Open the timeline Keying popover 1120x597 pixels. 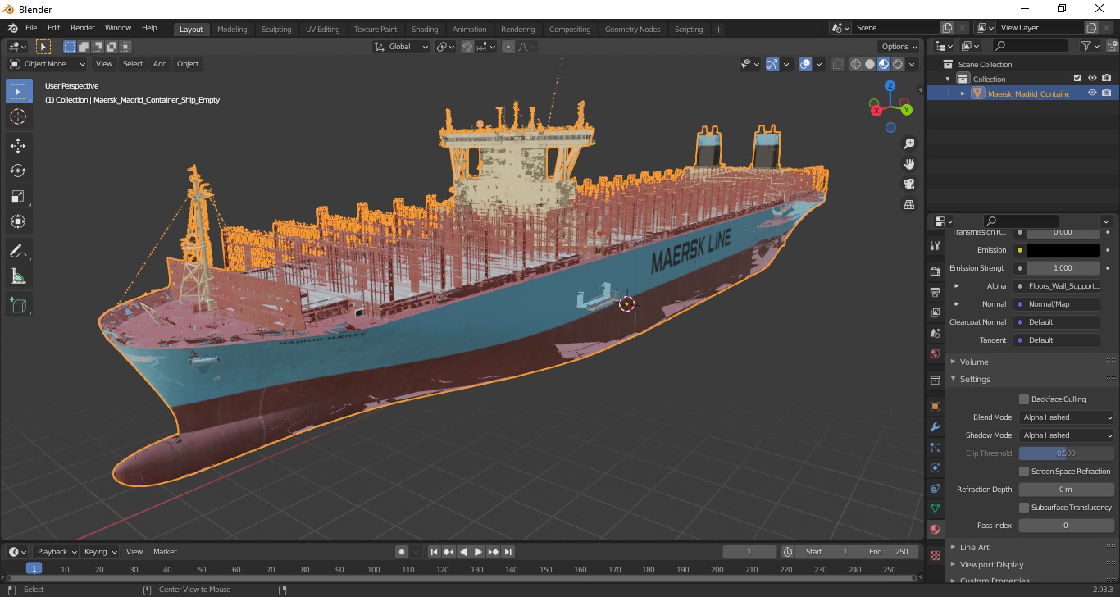click(100, 552)
